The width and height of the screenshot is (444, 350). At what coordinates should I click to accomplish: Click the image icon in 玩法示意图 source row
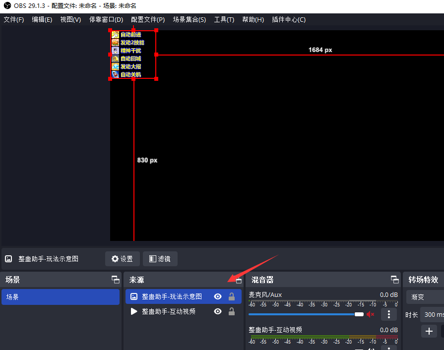pyautogui.click(x=133, y=296)
